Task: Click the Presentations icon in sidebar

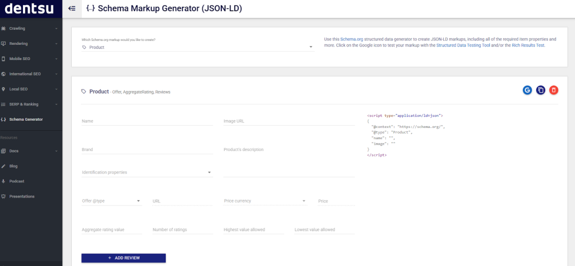Action: (x=4, y=196)
